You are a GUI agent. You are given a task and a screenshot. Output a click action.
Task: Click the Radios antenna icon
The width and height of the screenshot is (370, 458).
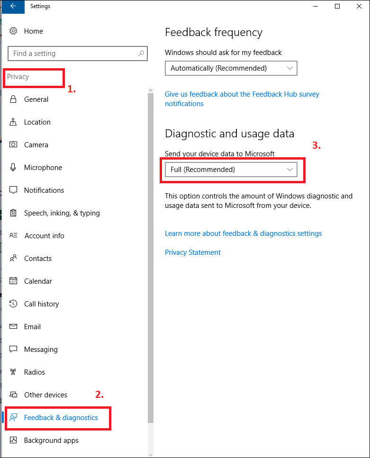point(13,372)
